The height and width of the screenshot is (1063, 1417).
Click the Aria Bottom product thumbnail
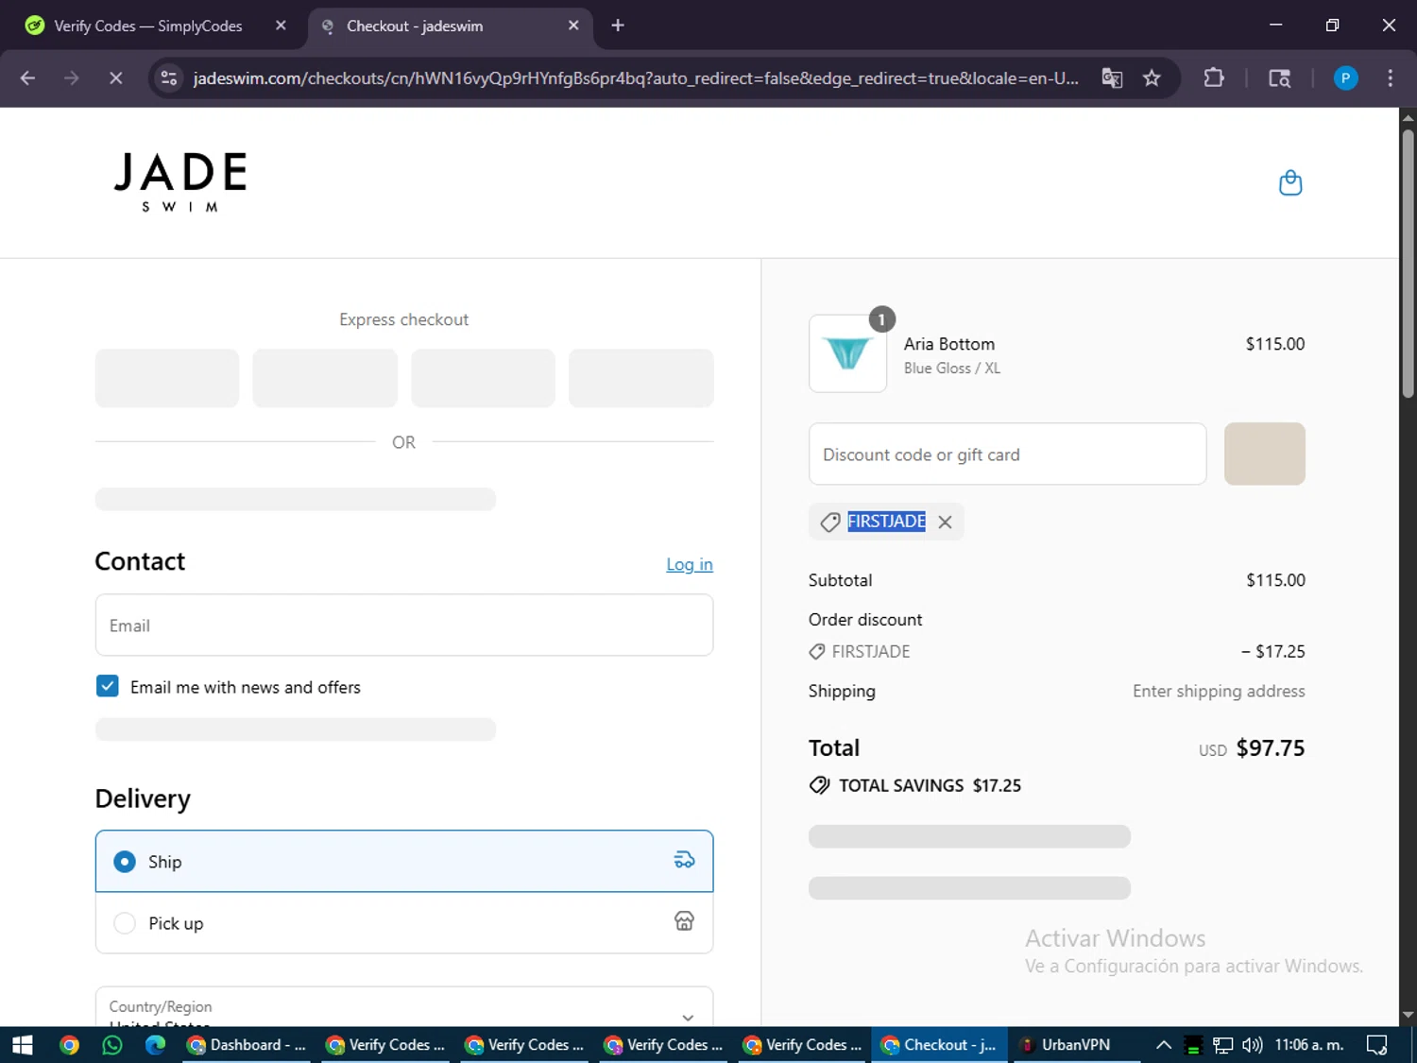pos(847,353)
